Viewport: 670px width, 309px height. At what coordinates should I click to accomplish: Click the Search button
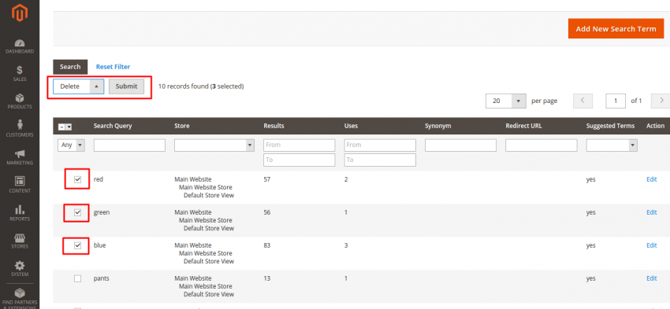point(70,67)
